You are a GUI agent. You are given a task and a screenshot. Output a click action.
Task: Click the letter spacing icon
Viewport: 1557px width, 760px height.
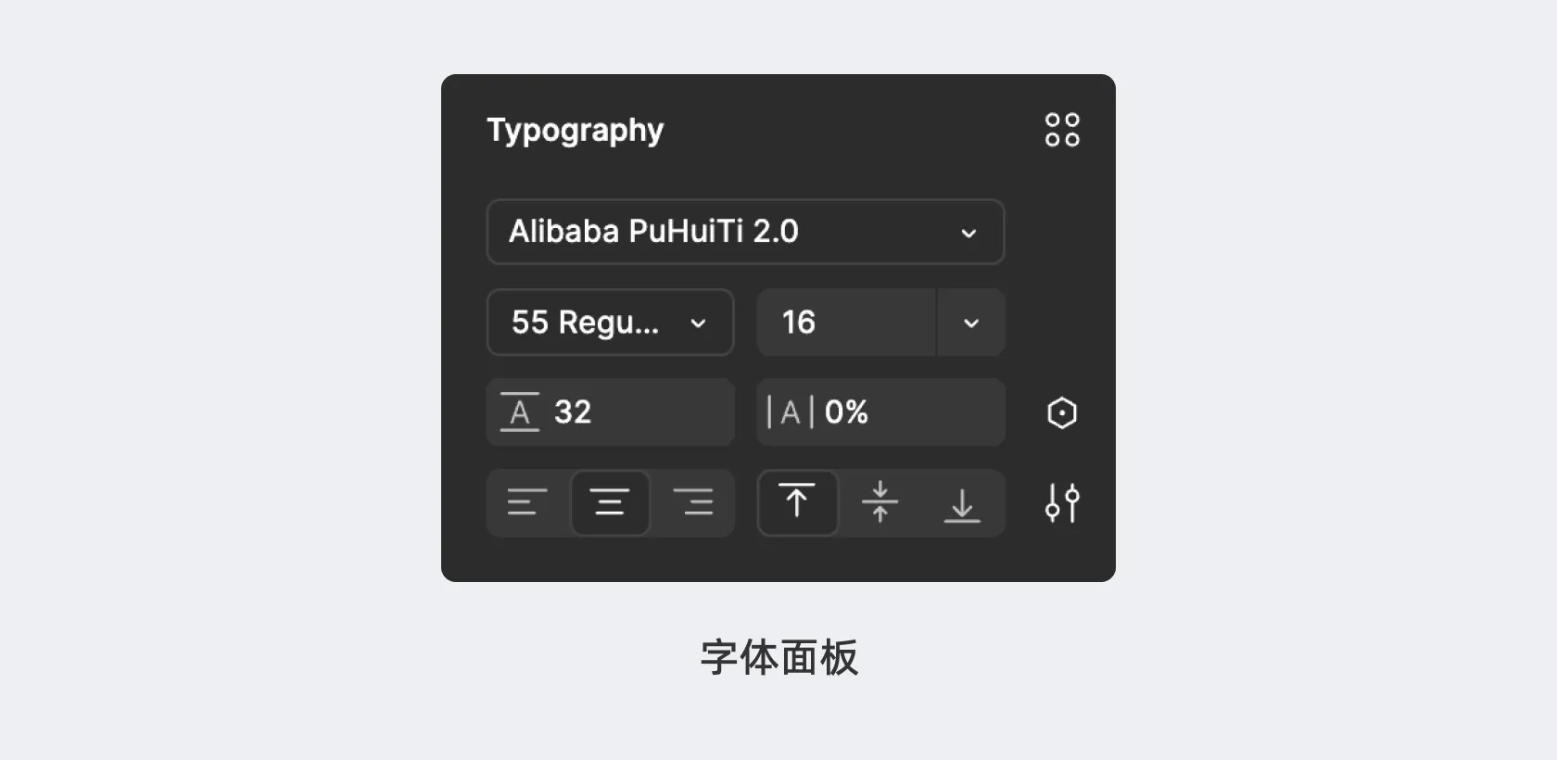[x=791, y=412]
